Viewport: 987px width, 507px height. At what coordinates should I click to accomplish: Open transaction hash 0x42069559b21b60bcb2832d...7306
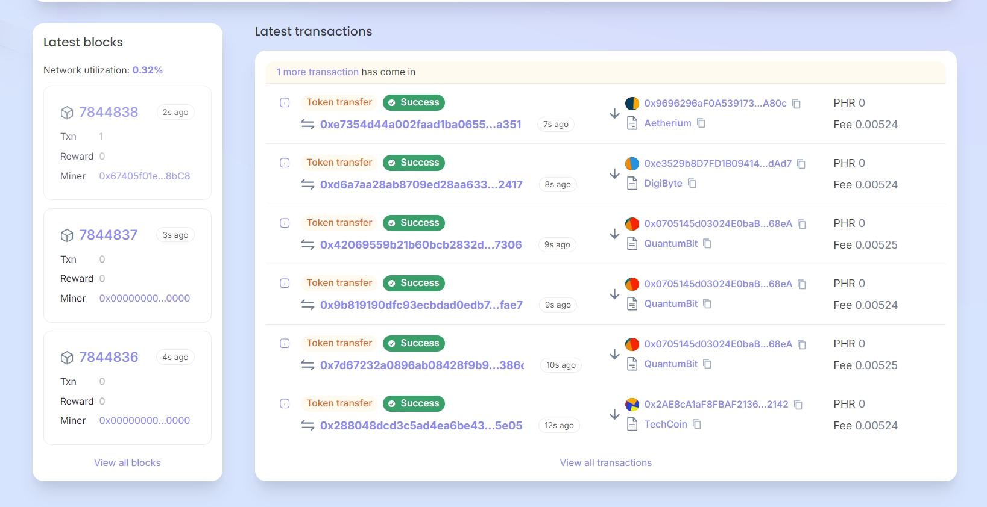pos(420,244)
